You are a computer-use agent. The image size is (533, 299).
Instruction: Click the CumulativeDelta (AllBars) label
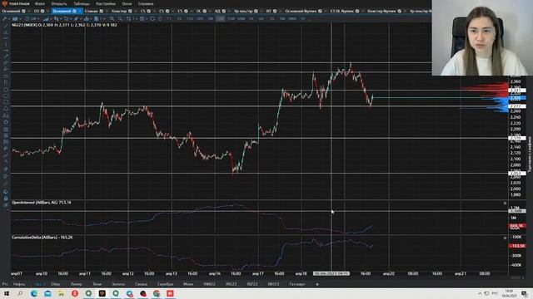[42, 238]
